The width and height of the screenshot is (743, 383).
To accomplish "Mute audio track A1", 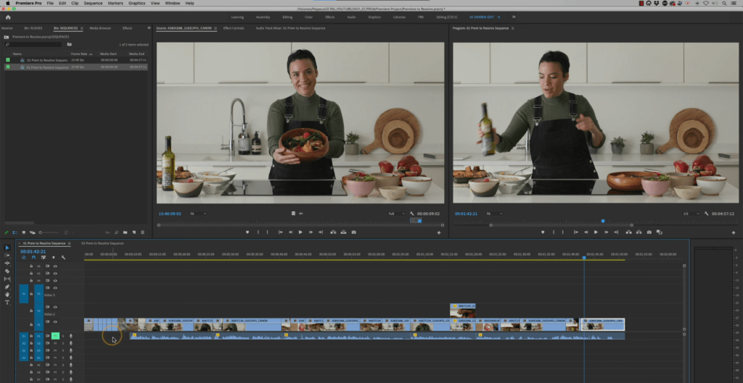I will click(55, 336).
